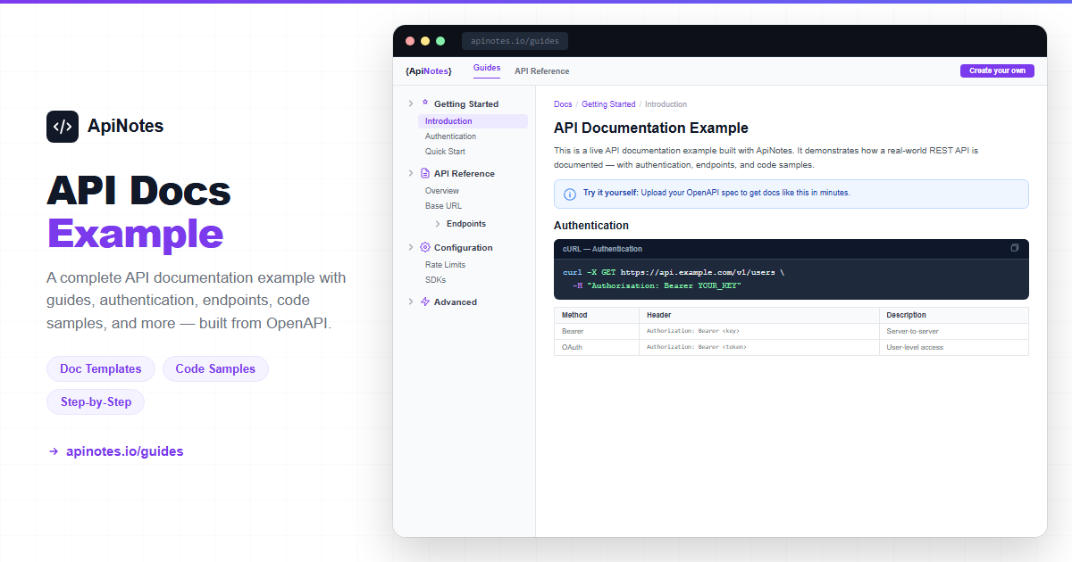This screenshot has width=1072, height=562.
Task: Open the API Reference tab in navbar
Action: tap(541, 71)
